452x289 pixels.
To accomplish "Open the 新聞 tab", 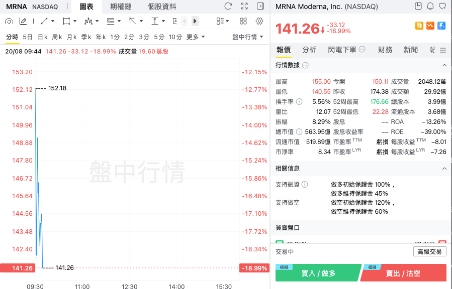I will click(x=411, y=50).
